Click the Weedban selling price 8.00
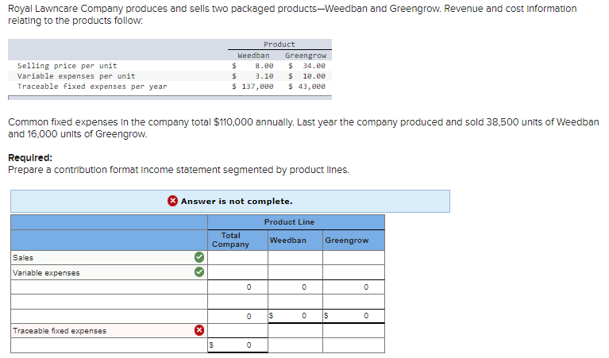The width and height of the screenshot is (609, 358). coord(264,66)
